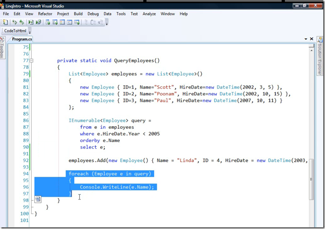Open the Build menu

click(78, 14)
